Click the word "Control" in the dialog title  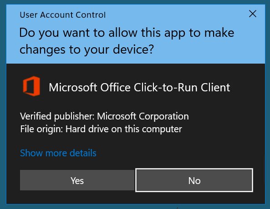tap(91, 15)
